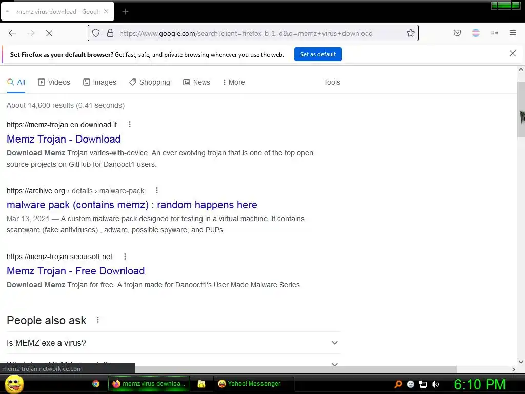Open People also ask options menu
Image resolution: width=525 pixels, height=394 pixels.
click(x=98, y=320)
